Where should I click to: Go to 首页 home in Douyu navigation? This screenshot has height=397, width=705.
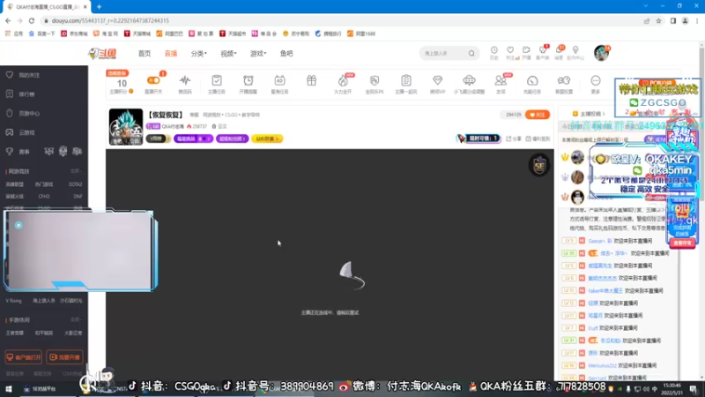click(x=145, y=53)
